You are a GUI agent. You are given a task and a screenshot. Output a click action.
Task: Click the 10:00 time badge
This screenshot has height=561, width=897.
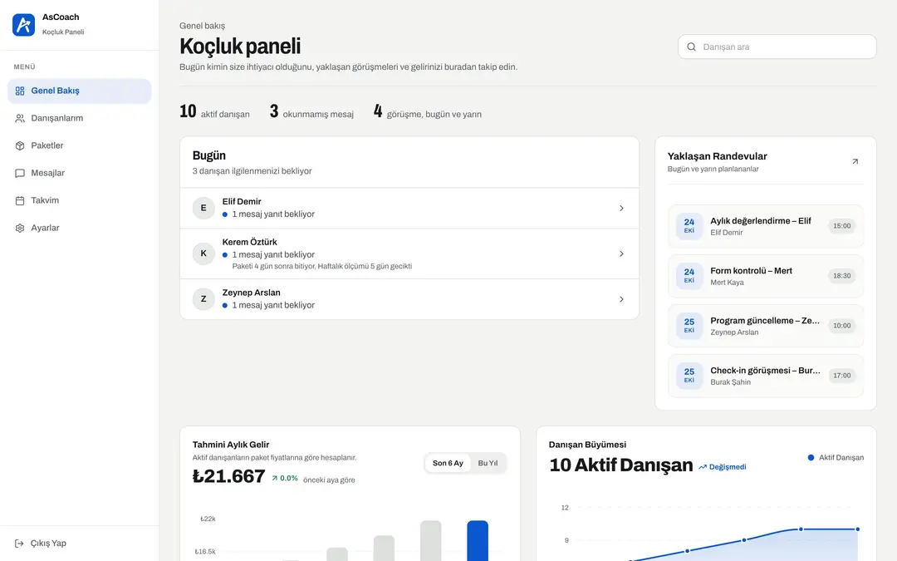pyautogui.click(x=841, y=326)
